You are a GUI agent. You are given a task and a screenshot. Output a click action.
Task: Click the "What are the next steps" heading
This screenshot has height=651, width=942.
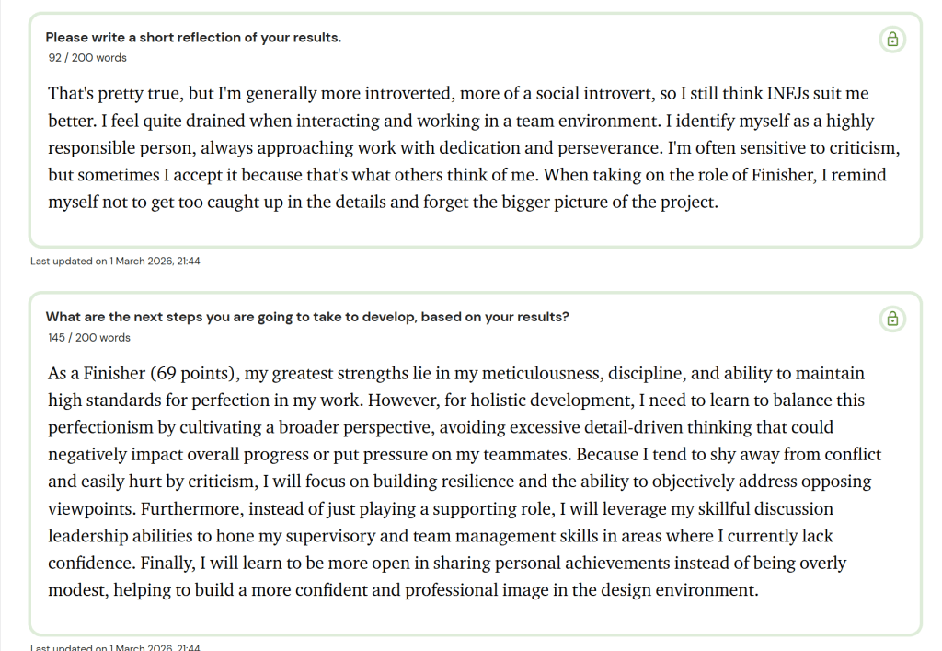pyautogui.click(x=307, y=317)
